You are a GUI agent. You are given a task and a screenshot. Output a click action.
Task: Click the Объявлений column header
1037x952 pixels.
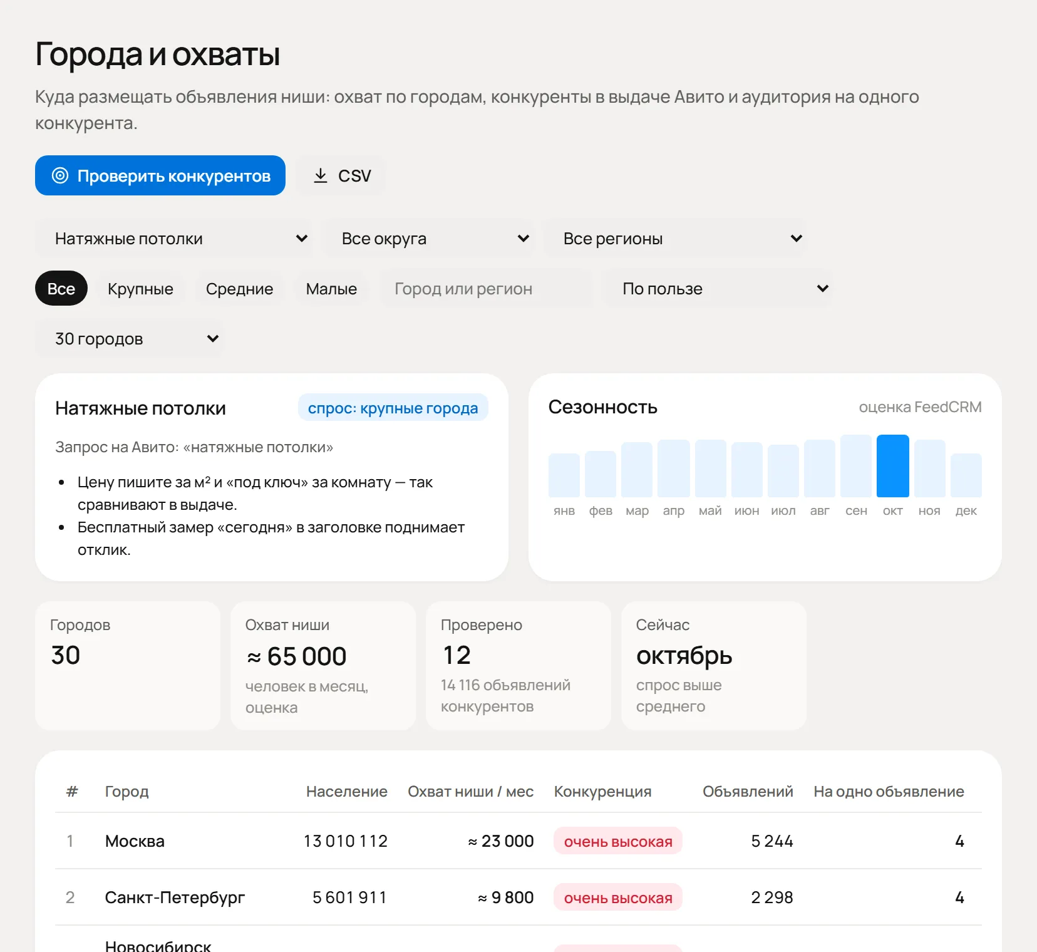tap(748, 791)
